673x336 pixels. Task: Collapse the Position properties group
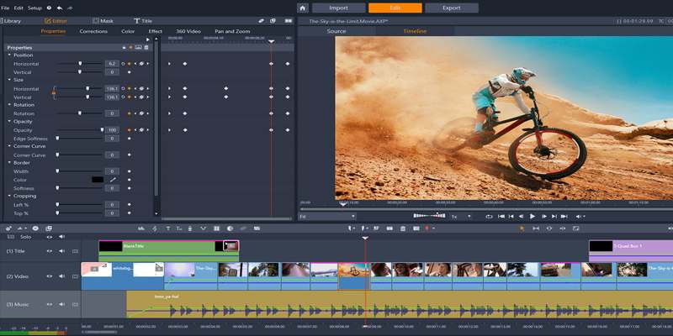point(9,55)
